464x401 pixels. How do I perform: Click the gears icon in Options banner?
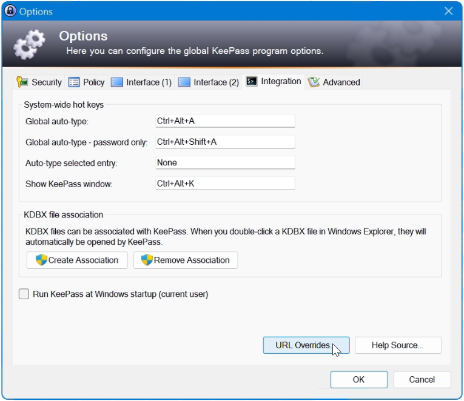click(x=29, y=44)
